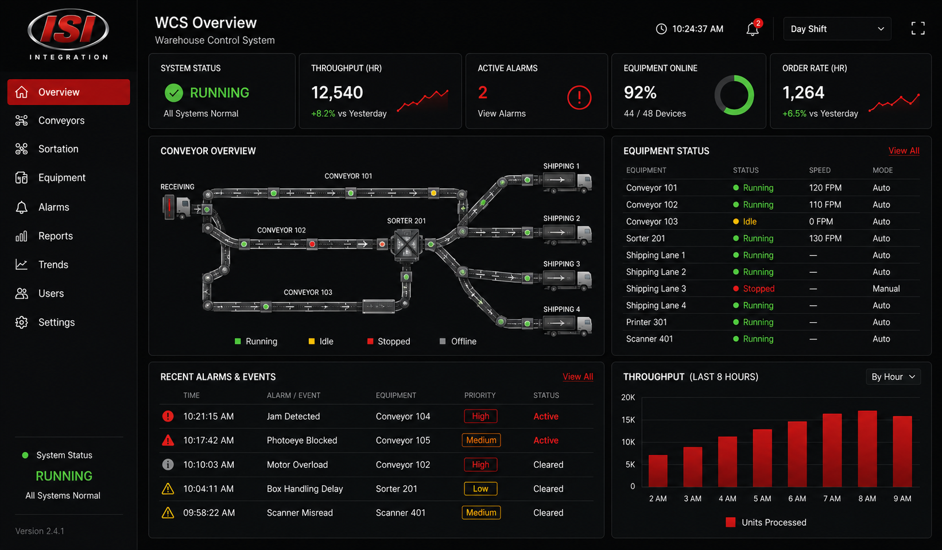Click the Shipping 3 truck icon
Viewport: 942px width, 550px height.
coord(567,279)
